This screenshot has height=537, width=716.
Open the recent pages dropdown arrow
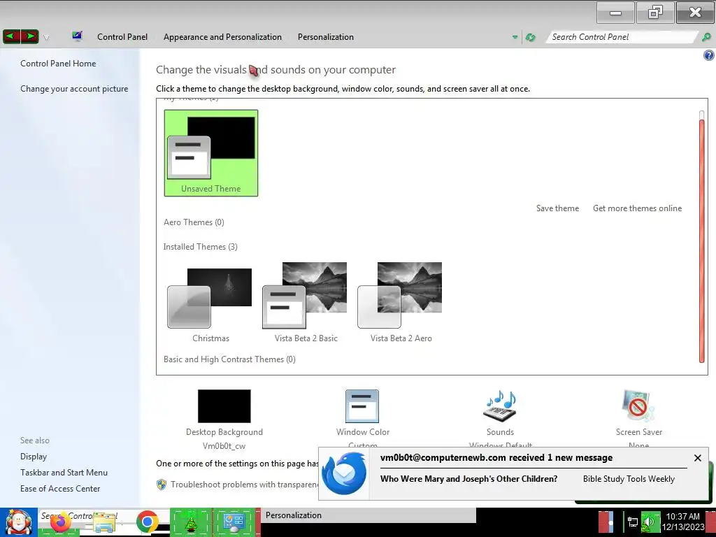(46, 38)
